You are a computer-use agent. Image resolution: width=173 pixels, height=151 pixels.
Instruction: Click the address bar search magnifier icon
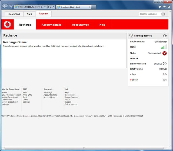pos(42,7)
